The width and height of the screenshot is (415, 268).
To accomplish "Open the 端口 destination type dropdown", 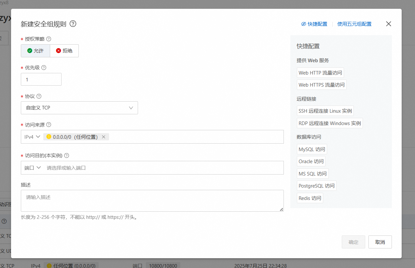I will click(x=33, y=168).
